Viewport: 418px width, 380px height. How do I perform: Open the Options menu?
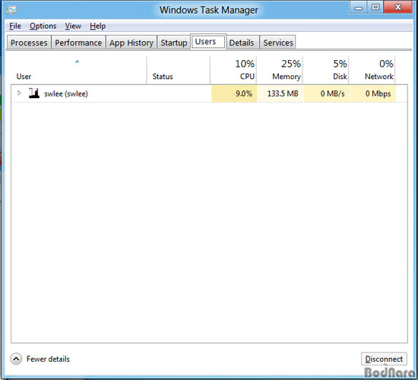tap(43, 26)
